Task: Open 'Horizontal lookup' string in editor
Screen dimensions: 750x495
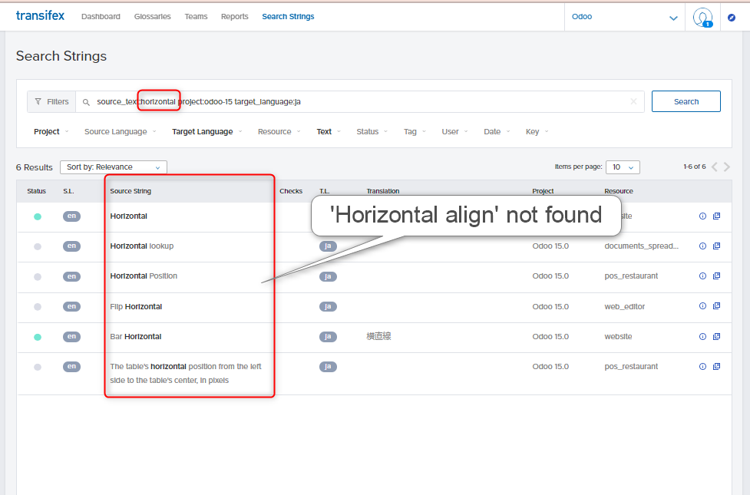Action: pos(716,246)
